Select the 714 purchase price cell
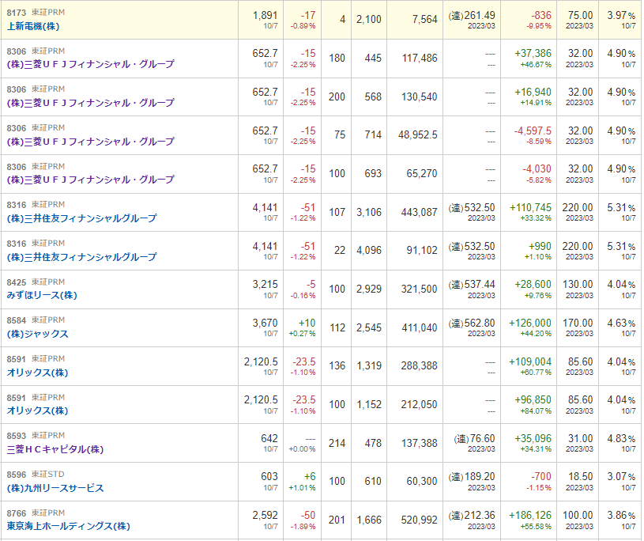This screenshot has width=644, height=541. tap(373, 134)
